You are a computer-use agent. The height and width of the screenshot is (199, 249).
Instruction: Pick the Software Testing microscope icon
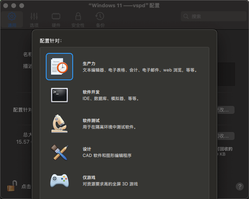[x=59, y=124]
